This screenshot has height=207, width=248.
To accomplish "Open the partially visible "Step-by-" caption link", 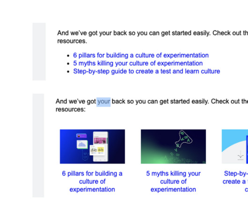I will pos(235,181).
